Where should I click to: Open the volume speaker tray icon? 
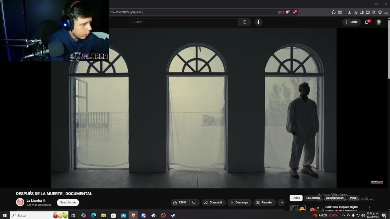click(363, 215)
